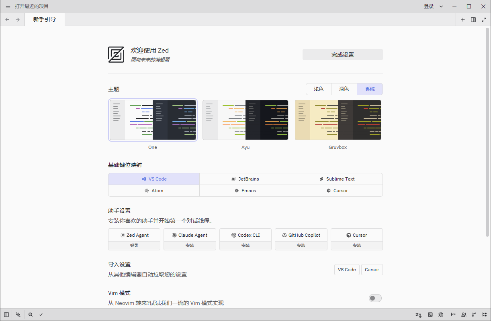Screen dimensions: 491x321
Task: Open 打开最近的项目 in title bar
Action: tap(32, 6)
